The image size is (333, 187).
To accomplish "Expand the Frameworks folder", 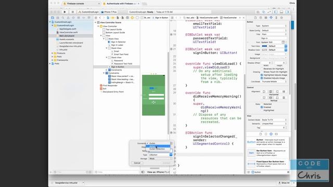I will pos(52,60).
